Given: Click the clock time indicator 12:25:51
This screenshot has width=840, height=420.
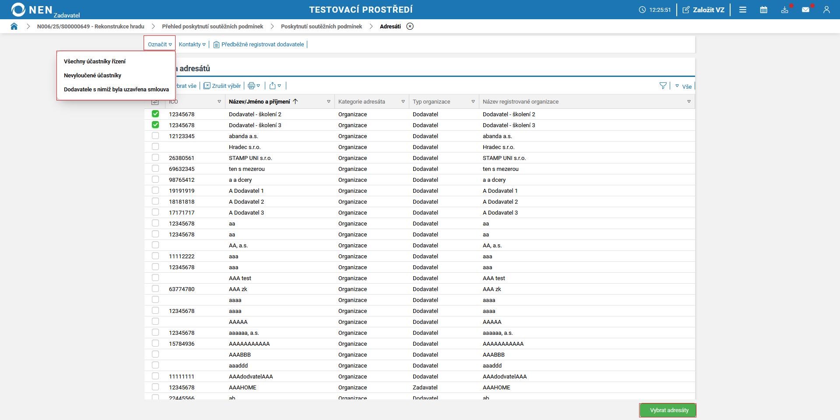Looking at the screenshot, I should click(655, 10).
